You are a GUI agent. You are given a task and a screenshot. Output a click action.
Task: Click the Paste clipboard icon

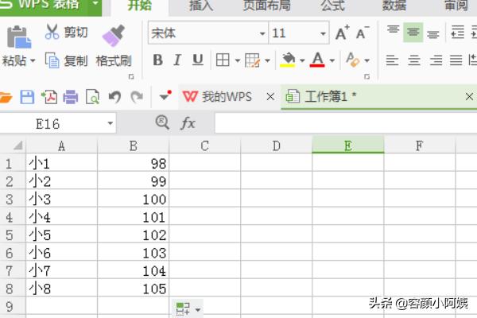click(19, 37)
